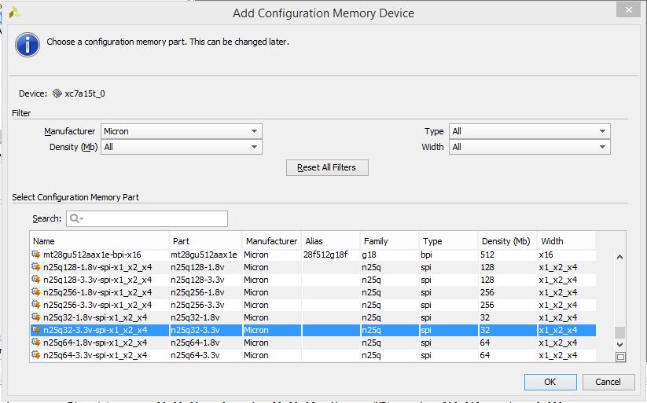Sort table by Density (Mb) column header
Screen dimensions: 647x403
508,241
